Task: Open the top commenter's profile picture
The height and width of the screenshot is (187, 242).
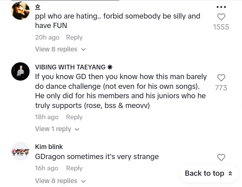Action: tap(20, 11)
